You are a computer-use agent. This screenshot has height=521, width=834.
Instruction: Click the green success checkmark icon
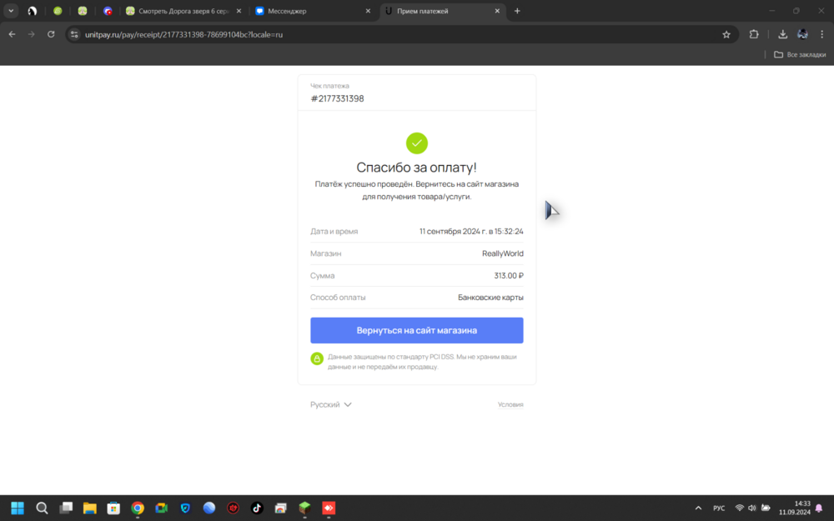pyautogui.click(x=416, y=143)
